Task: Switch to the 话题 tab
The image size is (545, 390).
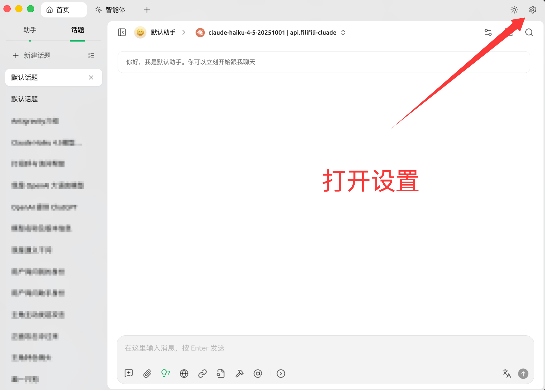Action: pyautogui.click(x=77, y=30)
